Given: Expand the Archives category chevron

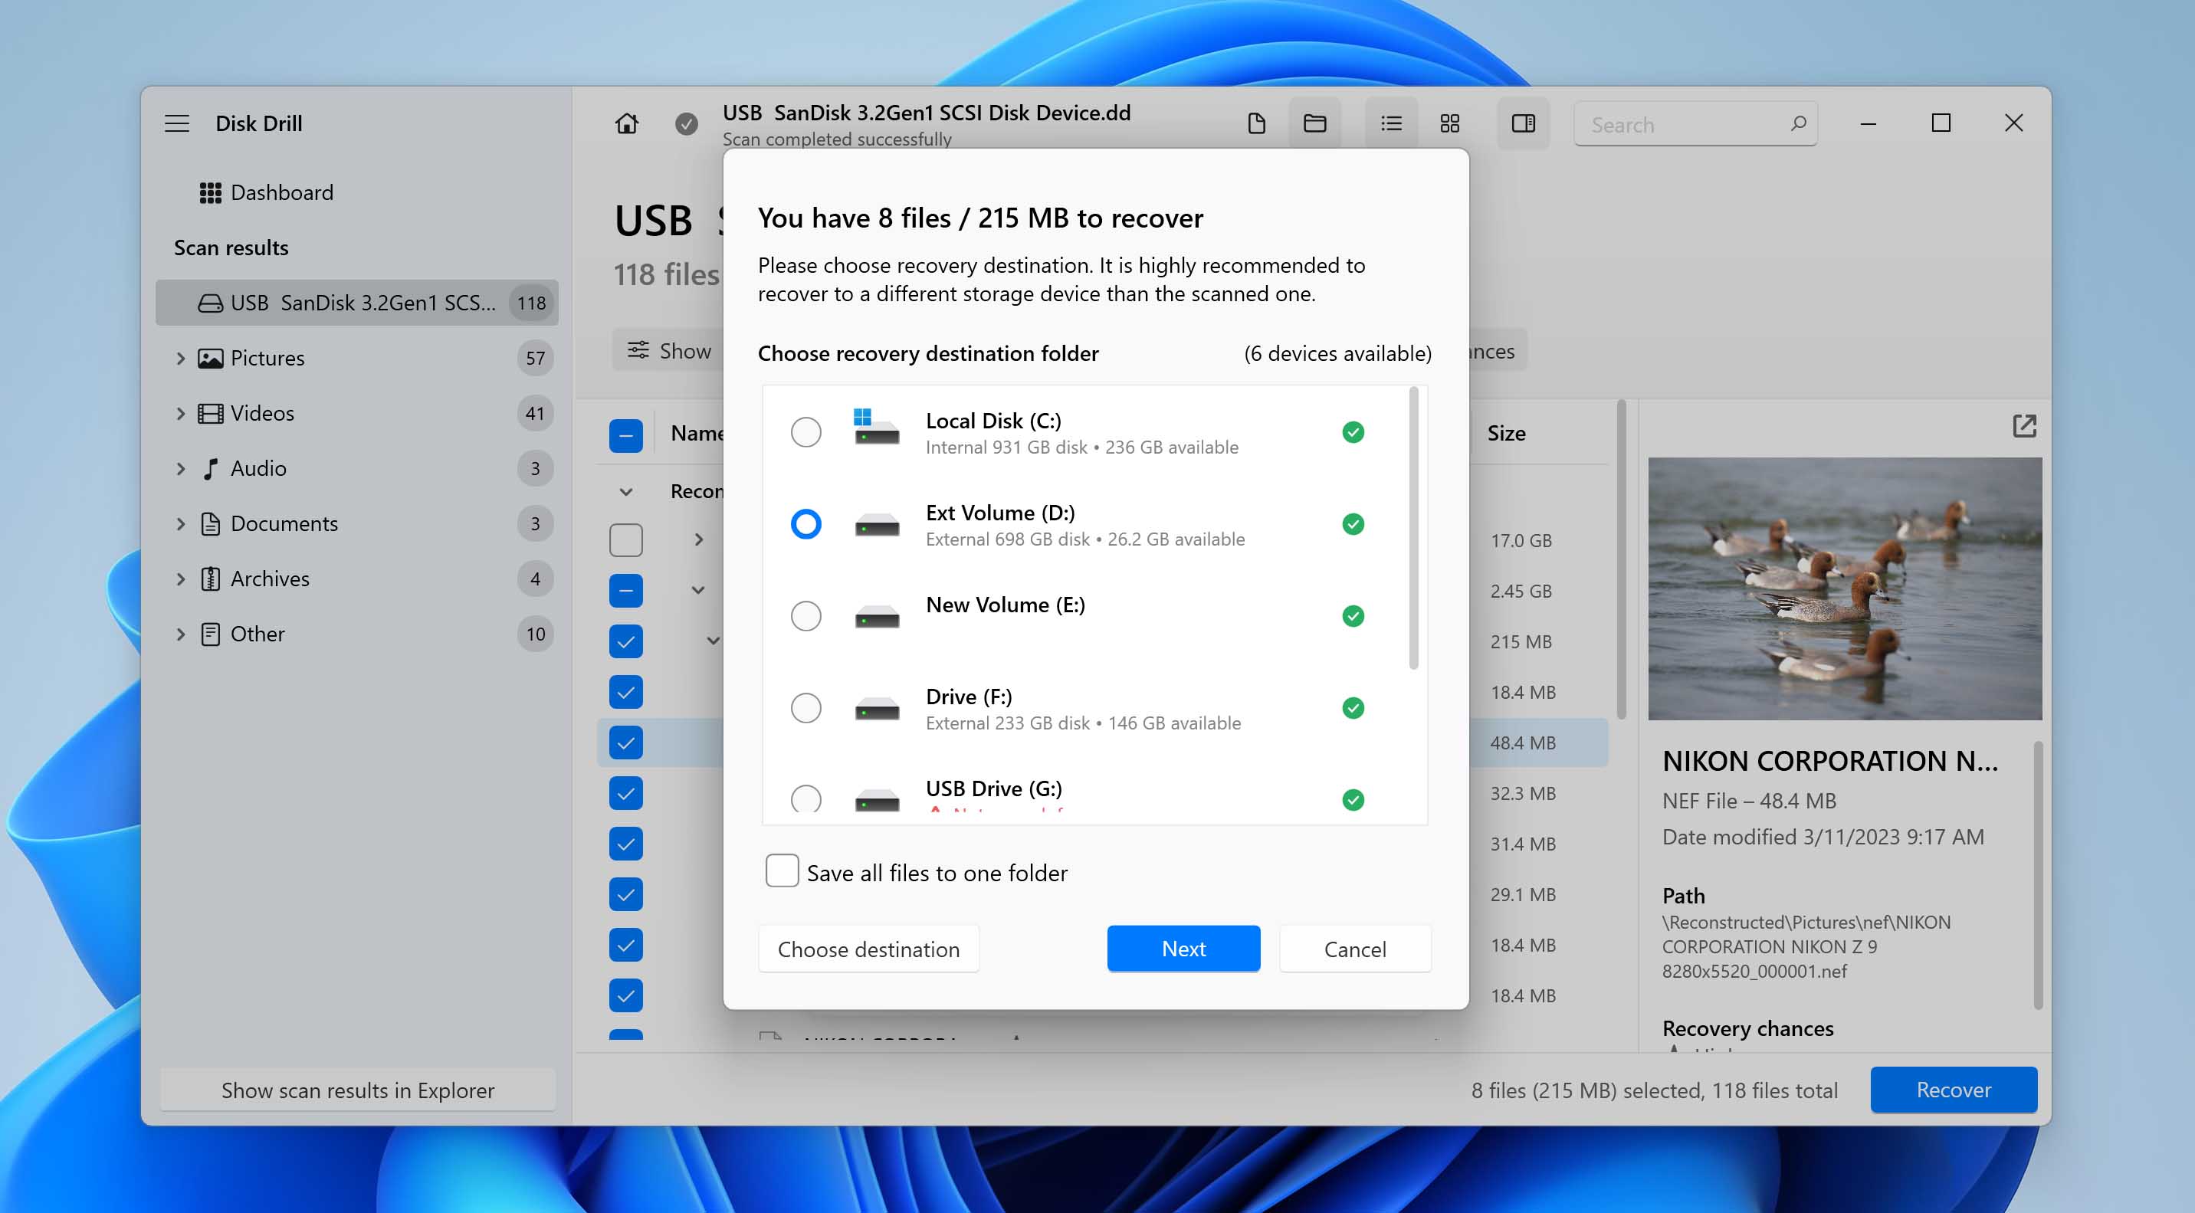Looking at the screenshot, I should point(181,579).
